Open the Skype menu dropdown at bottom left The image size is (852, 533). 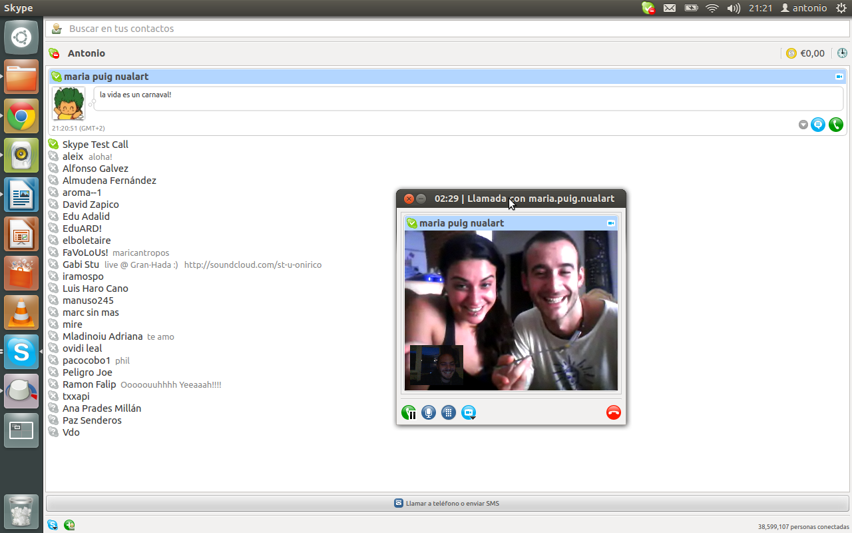click(53, 526)
